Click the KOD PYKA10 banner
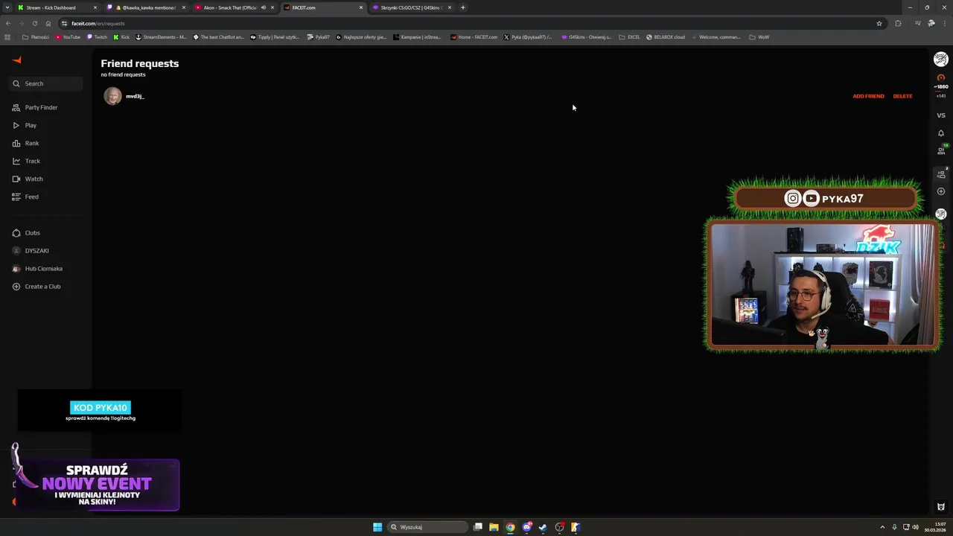Screen dimensions: 953x536 pyautogui.click(x=101, y=411)
